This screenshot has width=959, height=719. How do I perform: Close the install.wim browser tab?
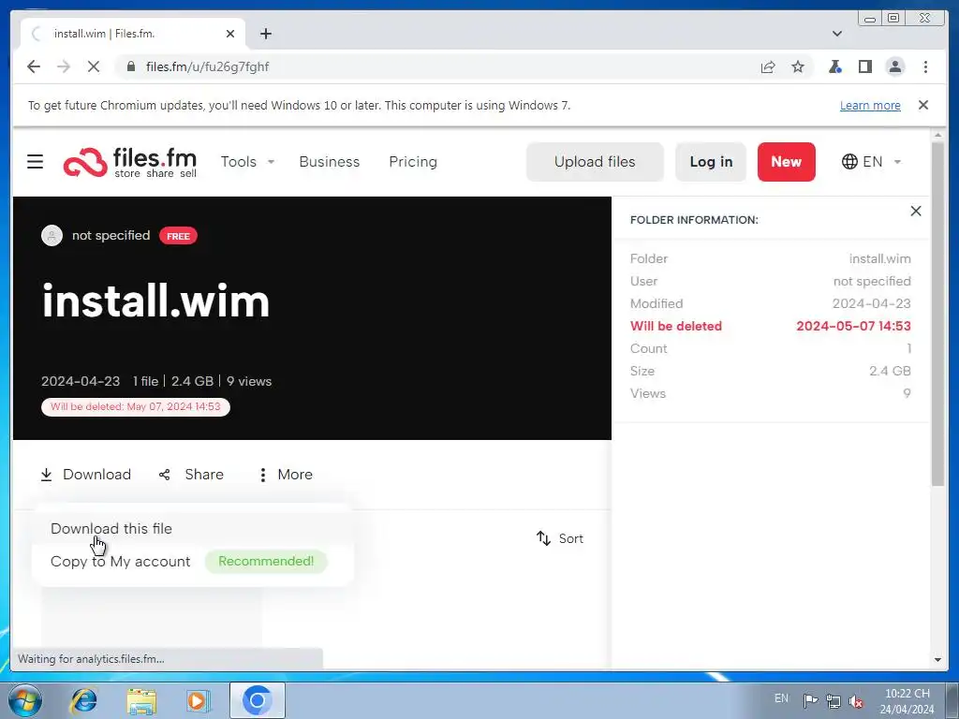[x=230, y=34]
